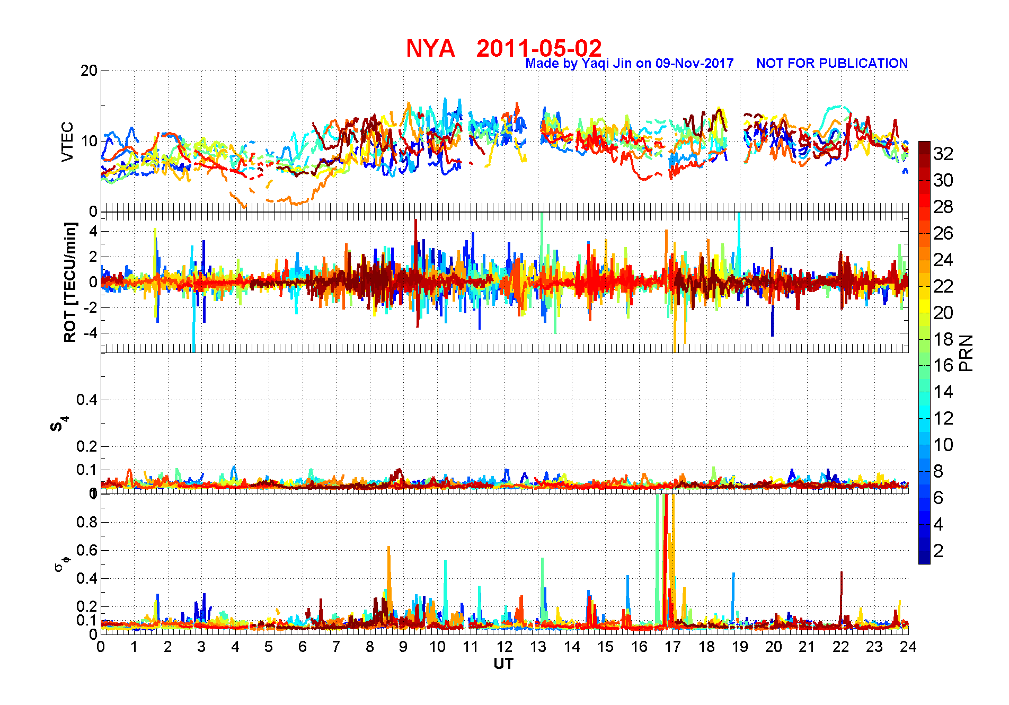Click the '-4' tick on the ROT axis
The image size is (1009, 705).
tap(90, 333)
